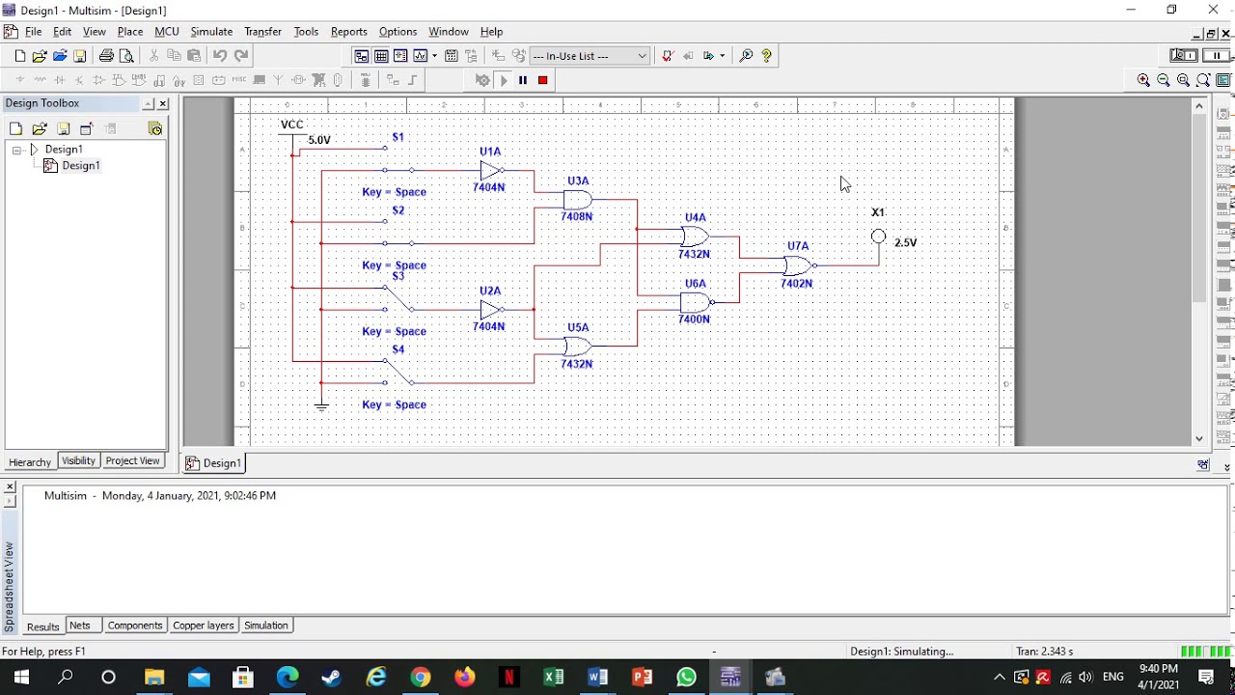Open the Place menu

coord(130,32)
